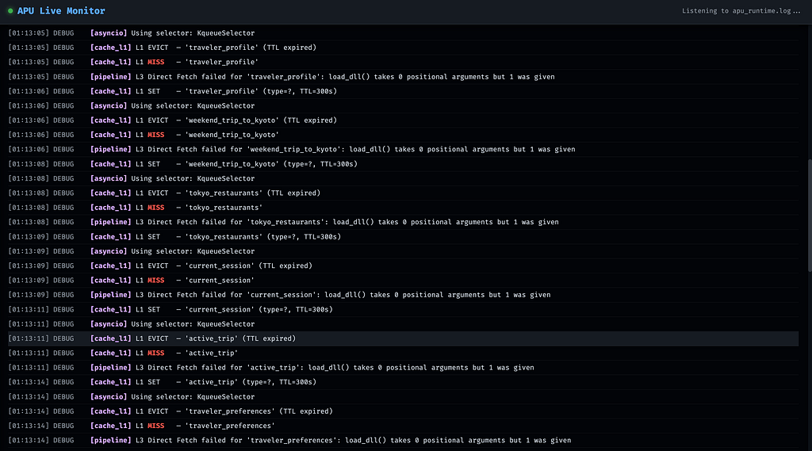This screenshot has height=451, width=812.
Task: Select the first asyncio KqueueSelector line at 01:13:05
Action: tap(403, 33)
